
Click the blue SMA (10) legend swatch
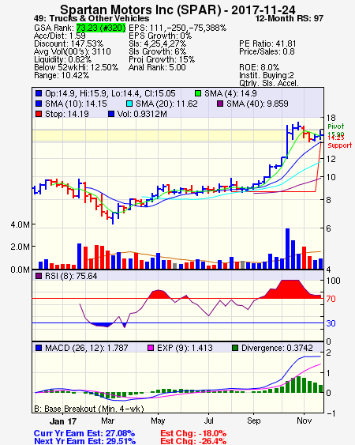39,104
